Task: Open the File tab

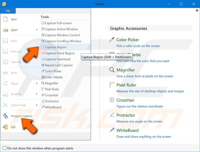Action: tap(8, 11)
